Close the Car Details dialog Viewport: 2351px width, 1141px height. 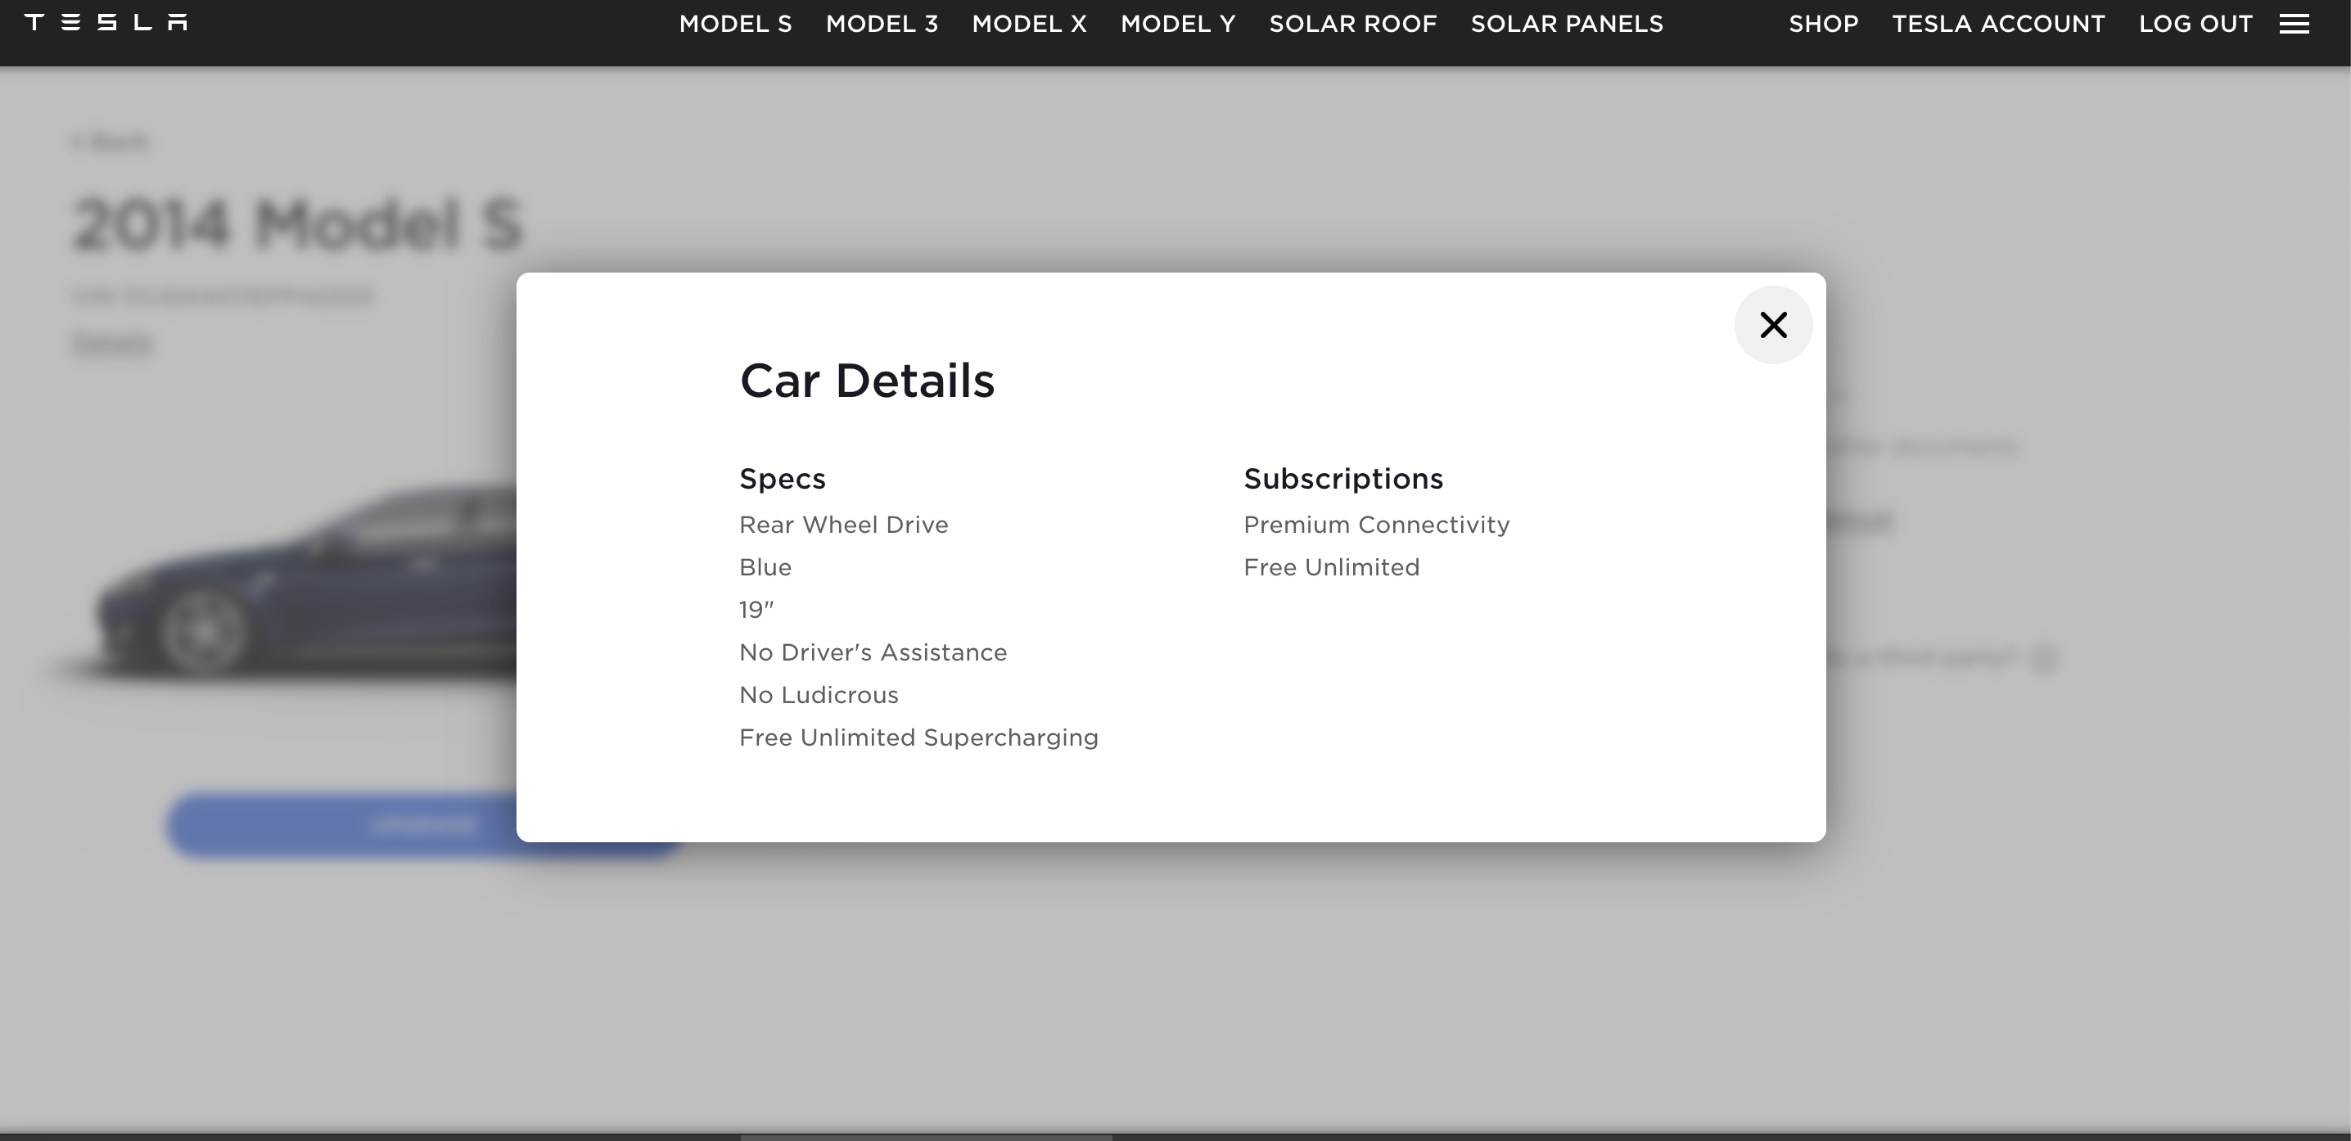tap(1772, 325)
